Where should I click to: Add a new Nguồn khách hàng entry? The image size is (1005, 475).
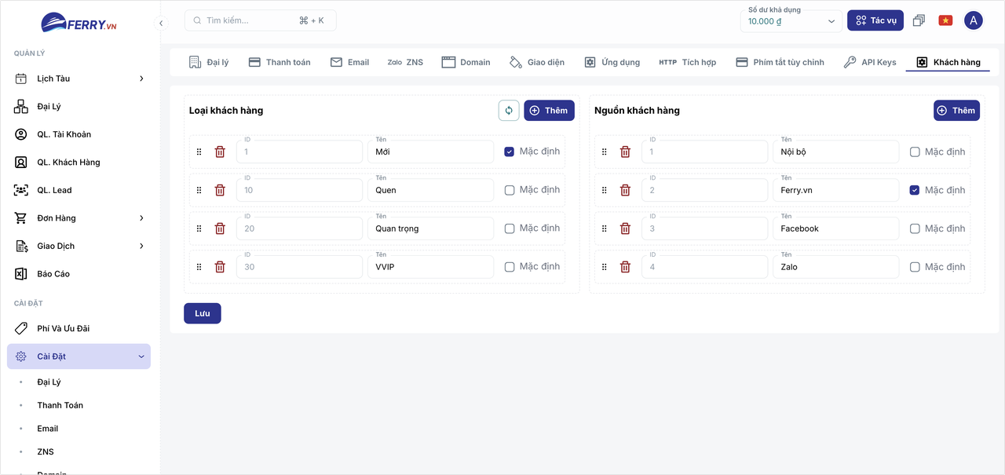click(956, 111)
